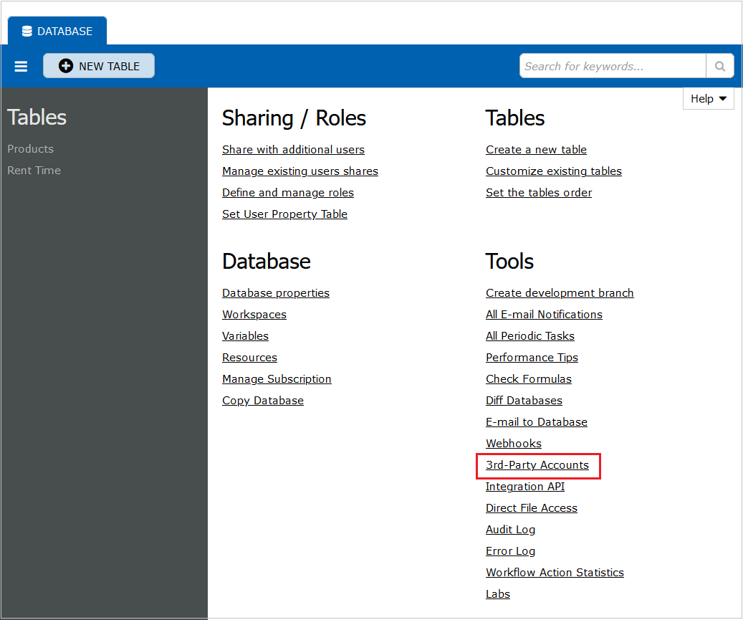Open Workflow Action Statistics

[555, 573]
